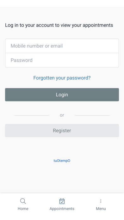Click the blank area below the tu0tempO link
Image resolution: width=124 pixels, height=220 pixels.
click(x=62, y=177)
